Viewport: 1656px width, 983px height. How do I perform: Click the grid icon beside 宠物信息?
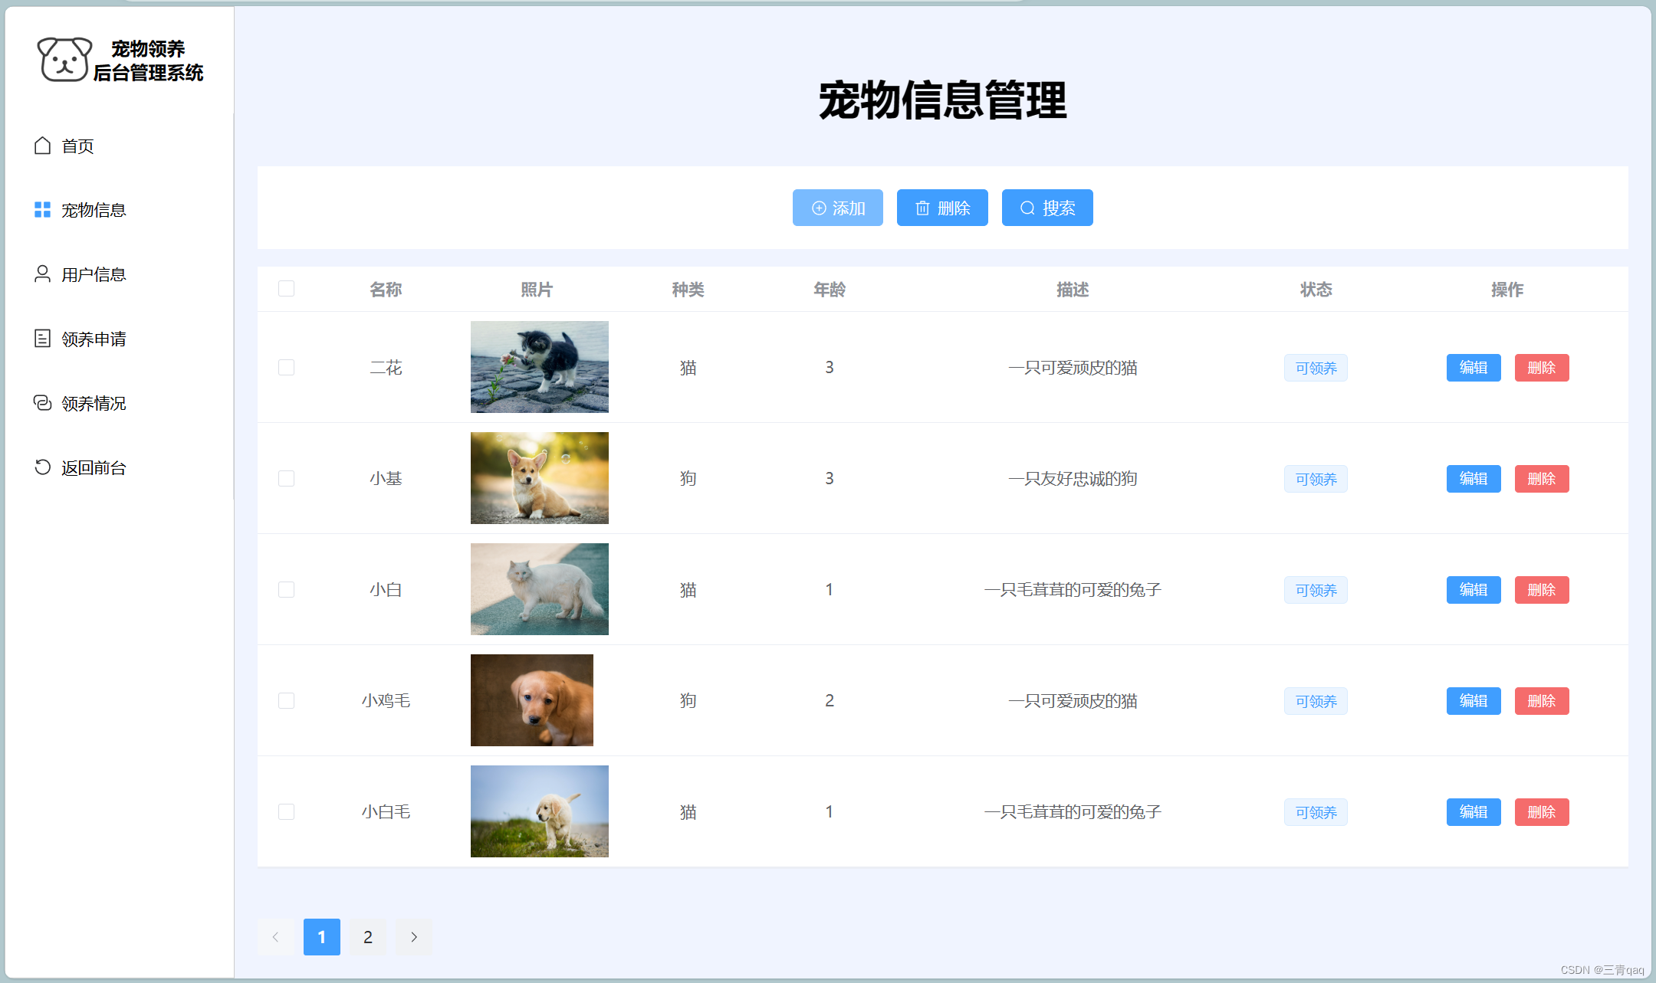pos(43,210)
